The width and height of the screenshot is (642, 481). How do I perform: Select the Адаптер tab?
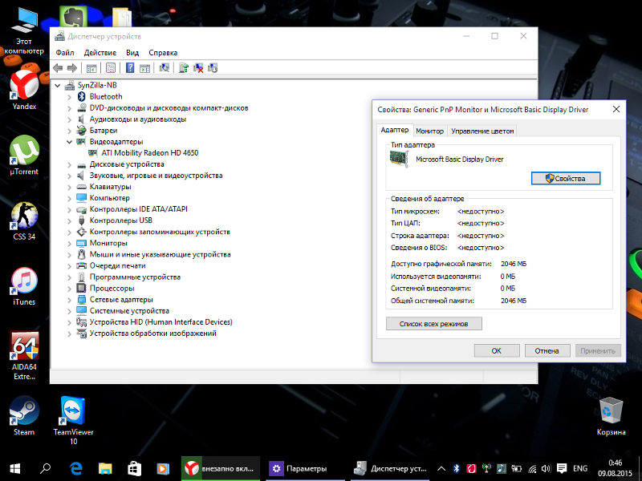[x=395, y=130]
